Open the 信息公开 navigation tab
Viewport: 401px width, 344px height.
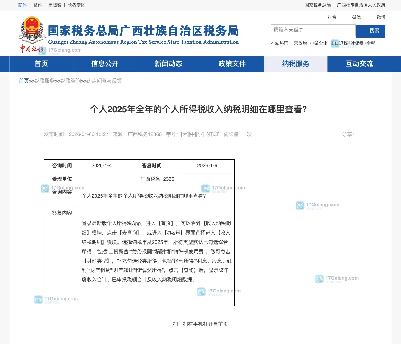coord(105,64)
